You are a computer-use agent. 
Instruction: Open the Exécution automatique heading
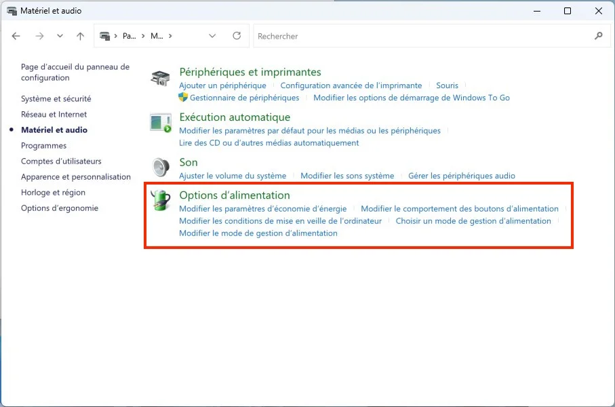coord(235,117)
